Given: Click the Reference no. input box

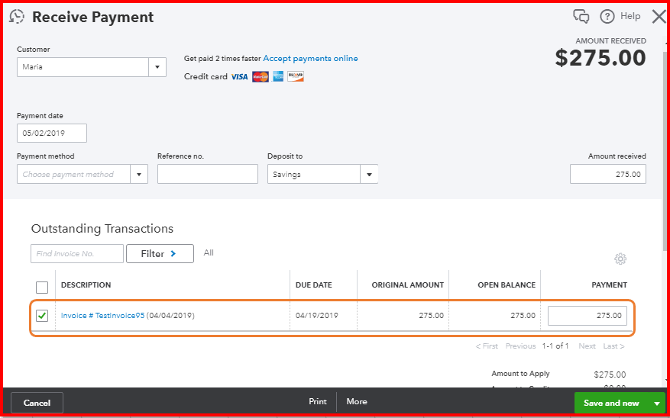Looking at the screenshot, I should pos(208,174).
